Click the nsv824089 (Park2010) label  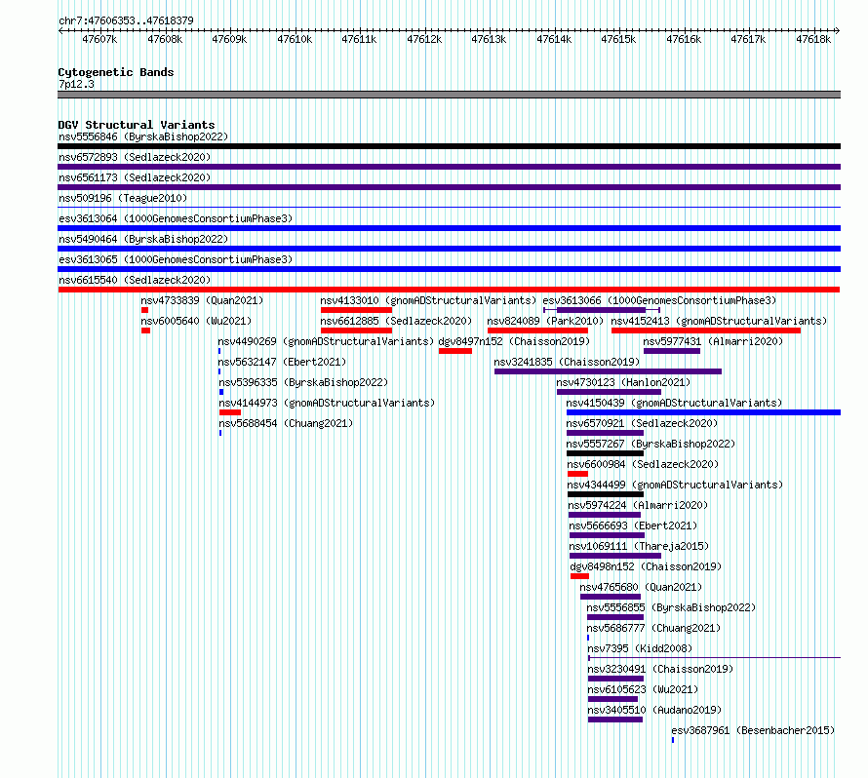coord(545,321)
